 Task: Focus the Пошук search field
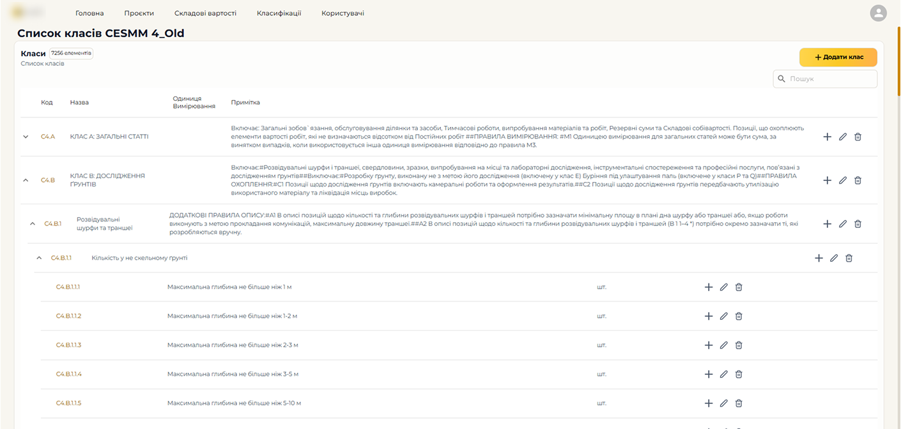point(825,79)
